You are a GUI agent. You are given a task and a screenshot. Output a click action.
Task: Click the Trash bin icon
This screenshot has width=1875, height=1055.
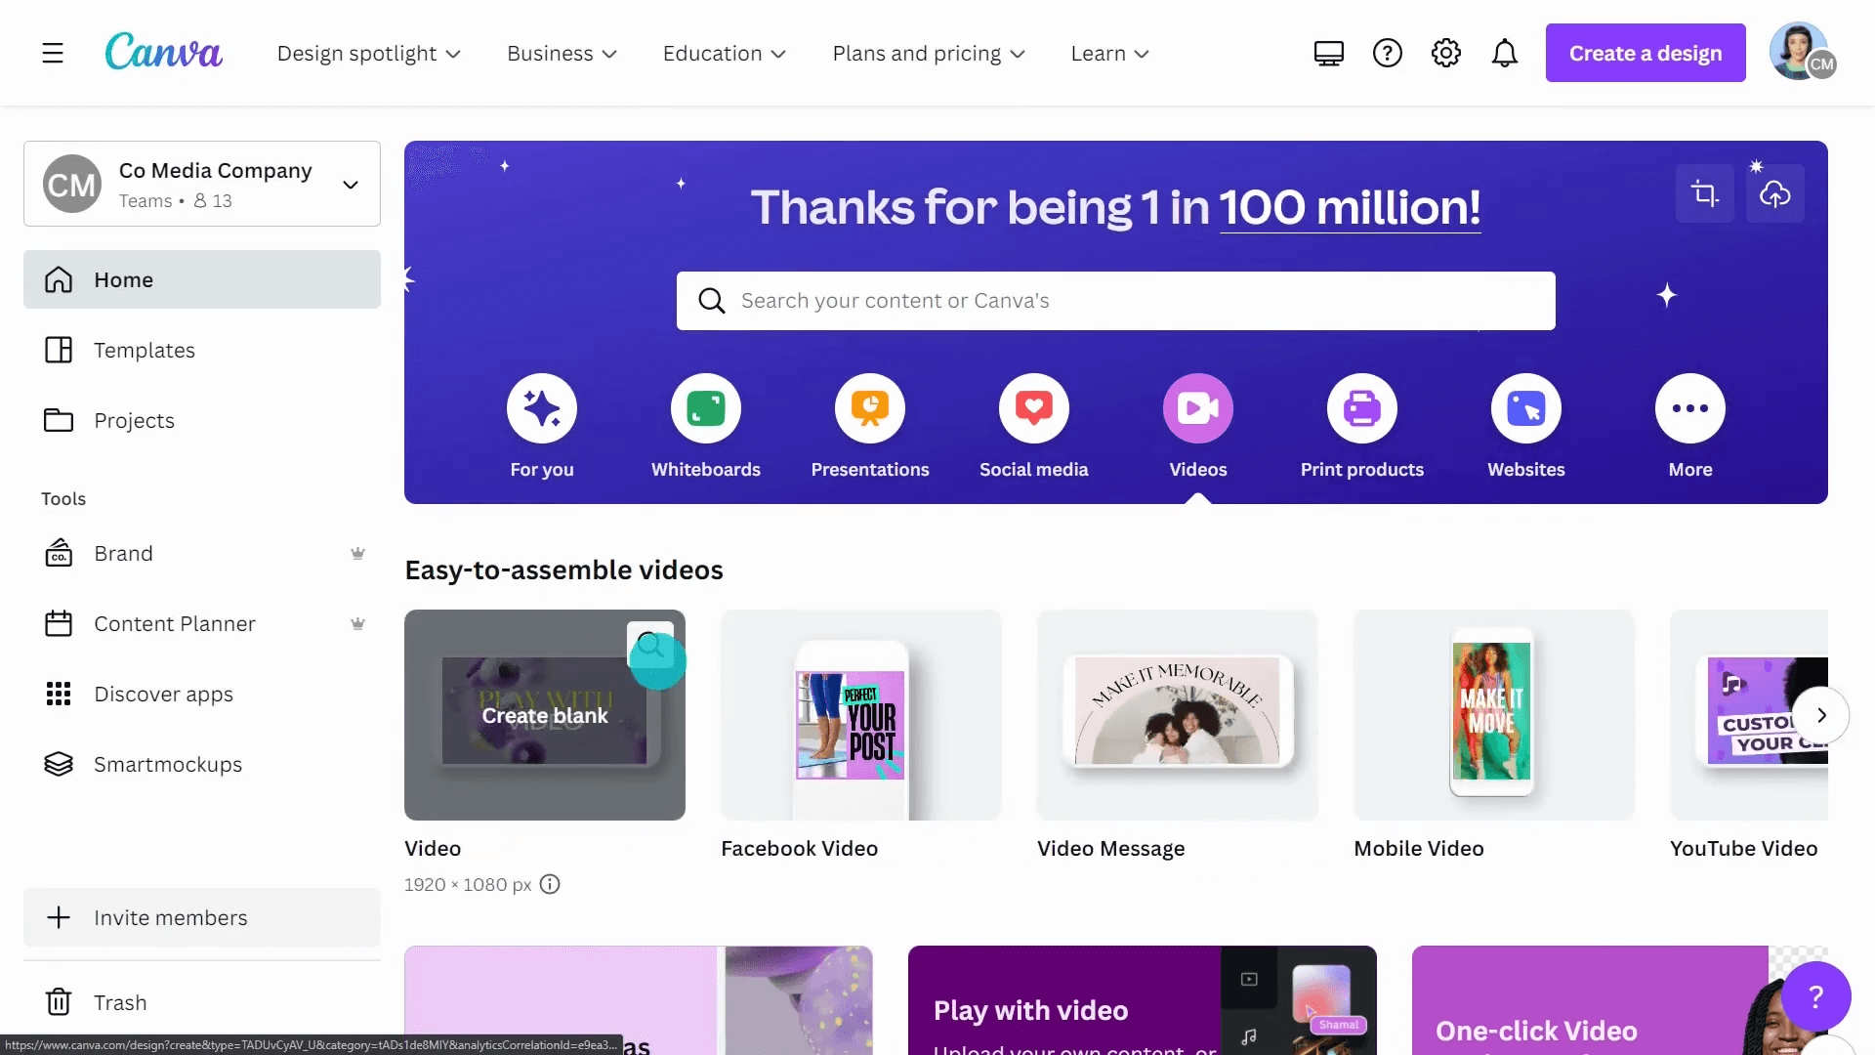click(x=59, y=1002)
